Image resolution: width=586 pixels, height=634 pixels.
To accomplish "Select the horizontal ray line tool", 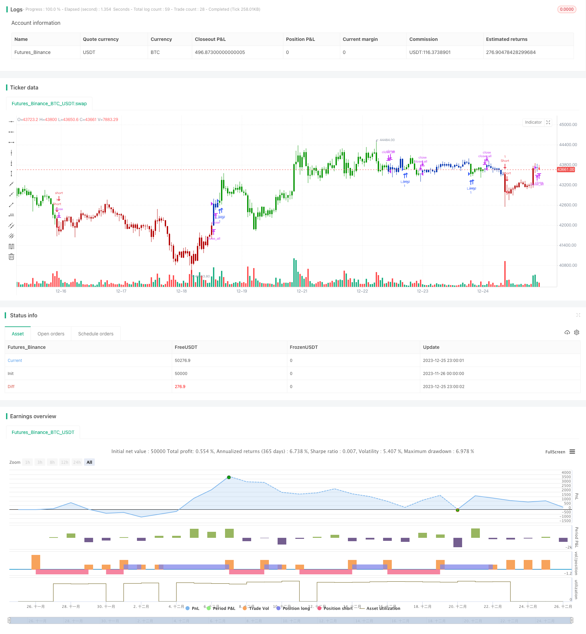I will [x=11, y=132].
